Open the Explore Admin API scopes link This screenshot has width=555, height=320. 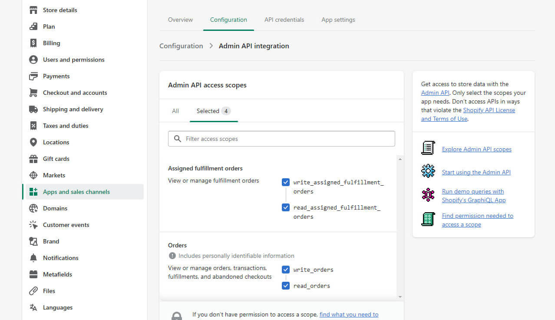[476, 149]
